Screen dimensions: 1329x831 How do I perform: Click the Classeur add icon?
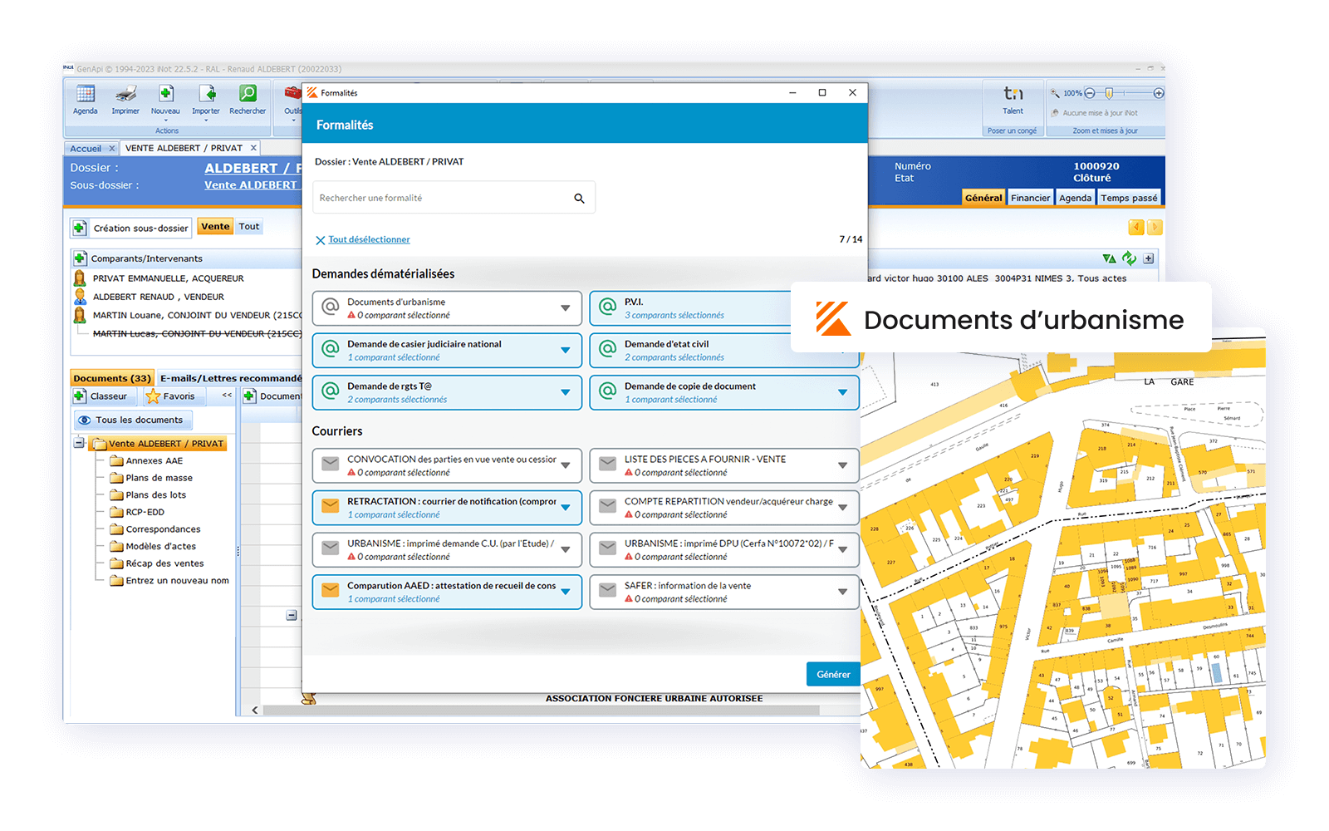pyautogui.click(x=80, y=396)
